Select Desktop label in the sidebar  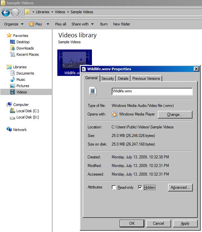click(x=23, y=42)
